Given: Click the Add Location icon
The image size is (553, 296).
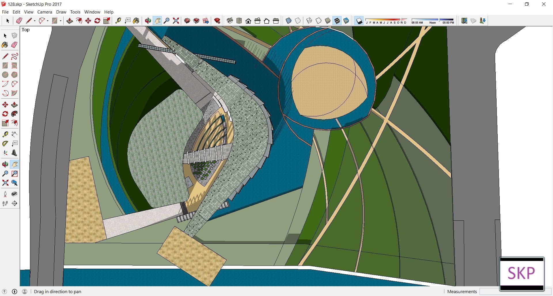Looking at the screenshot, I should 464,21.
